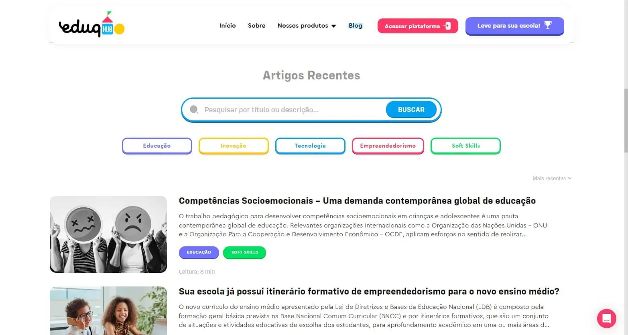
Task: Expand the Nossos produtos dropdown menu
Action: (307, 26)
